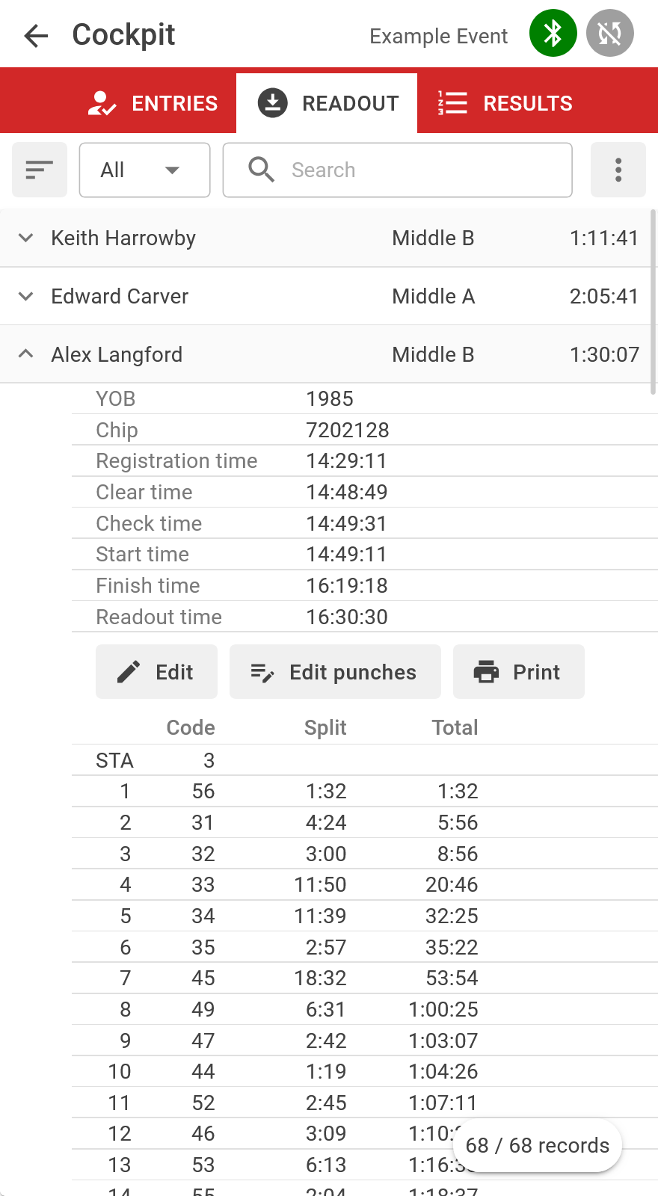This screenshot has width=658, height=1196.
Task: Switch to the Entries tab
Action: [x=153, y=103]
